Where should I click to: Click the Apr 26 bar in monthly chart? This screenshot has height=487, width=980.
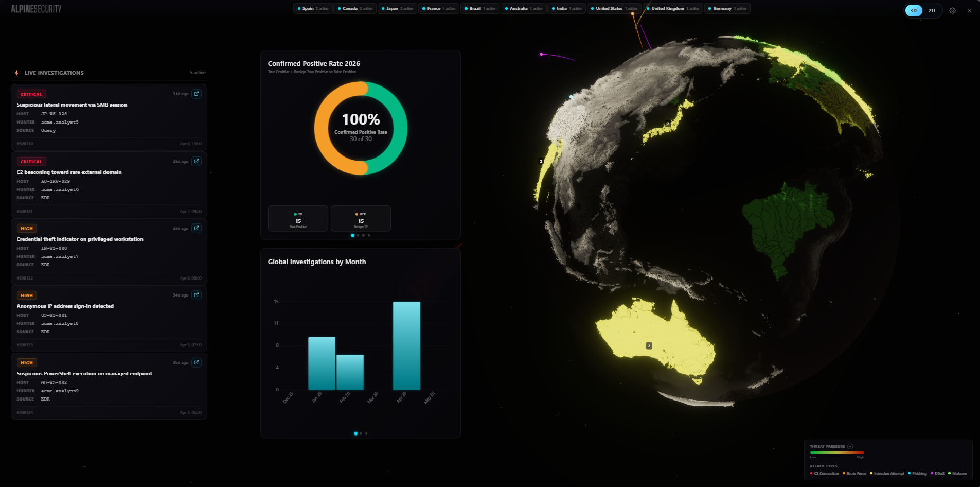coord(406,346)
